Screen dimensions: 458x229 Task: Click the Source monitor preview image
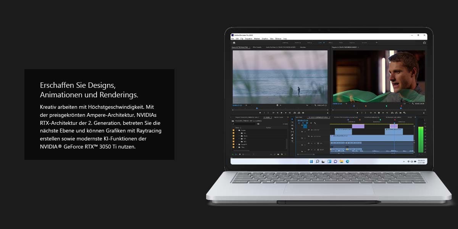tap(280, 77)
